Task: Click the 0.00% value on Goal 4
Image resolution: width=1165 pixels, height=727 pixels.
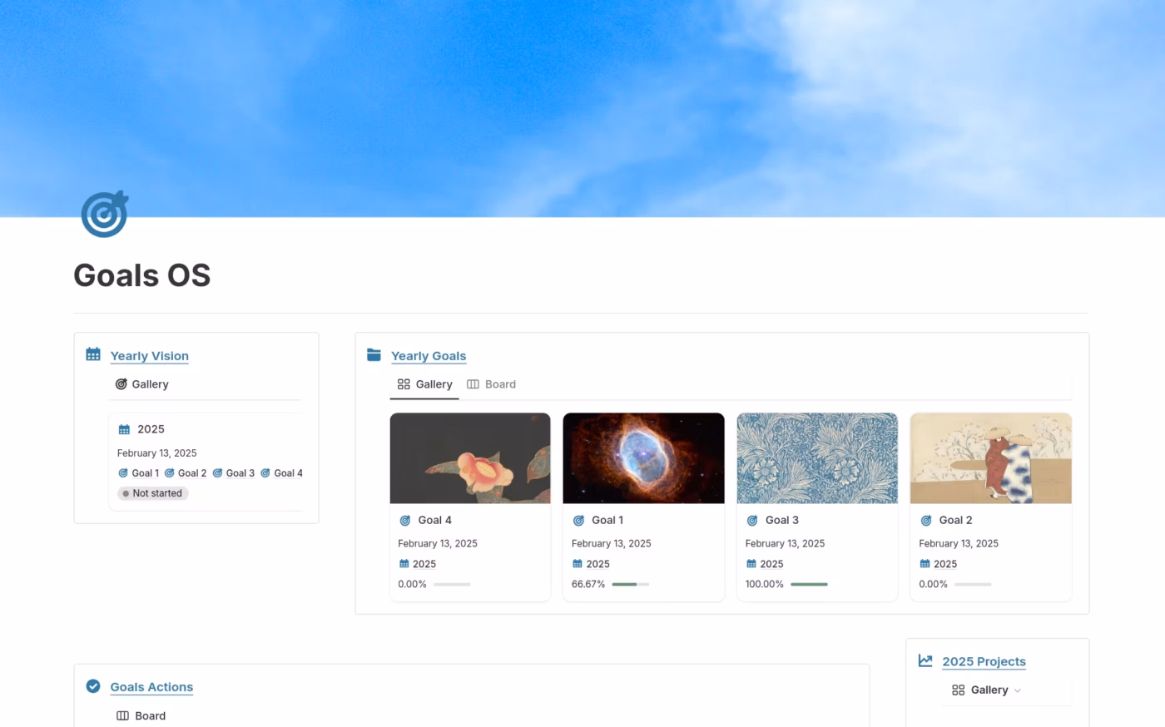Action: [412, 585]
